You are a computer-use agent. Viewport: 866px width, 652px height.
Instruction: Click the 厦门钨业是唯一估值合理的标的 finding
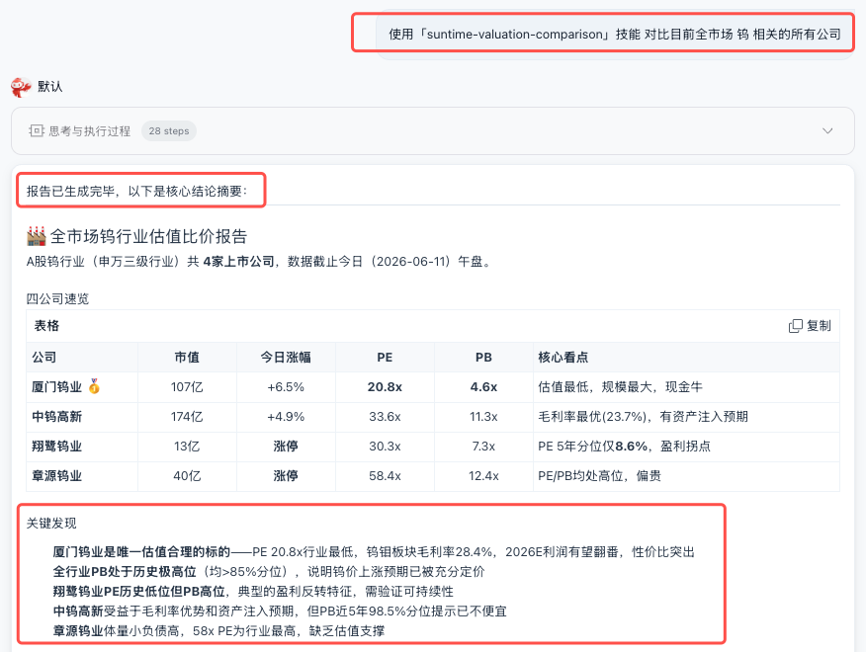[374, 552]
